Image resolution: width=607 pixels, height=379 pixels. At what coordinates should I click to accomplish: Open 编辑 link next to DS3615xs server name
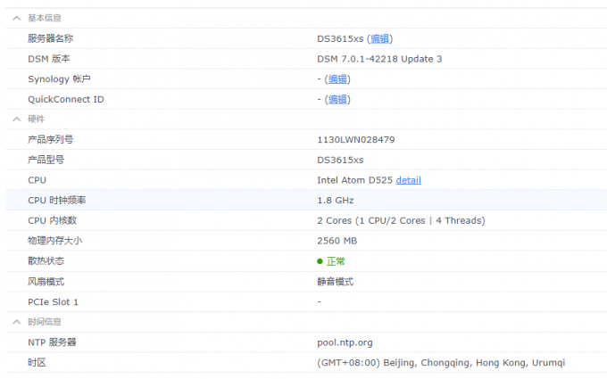[x=379, y=38]
